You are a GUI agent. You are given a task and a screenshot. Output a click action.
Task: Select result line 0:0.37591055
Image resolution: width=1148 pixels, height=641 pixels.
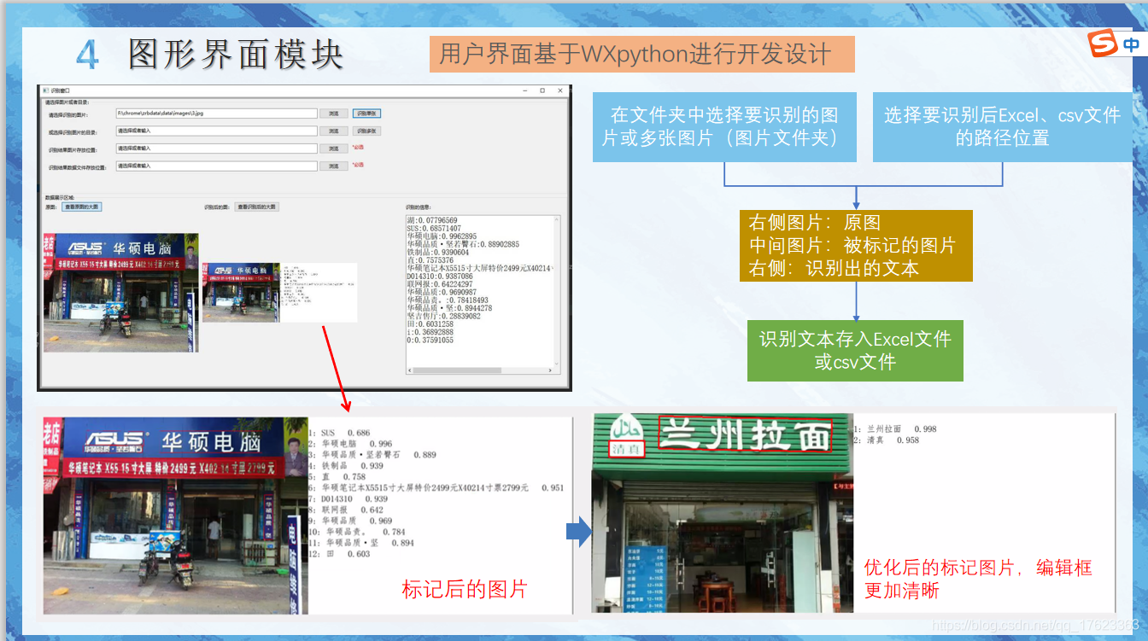pyautogui.click(x=430, y=341)
